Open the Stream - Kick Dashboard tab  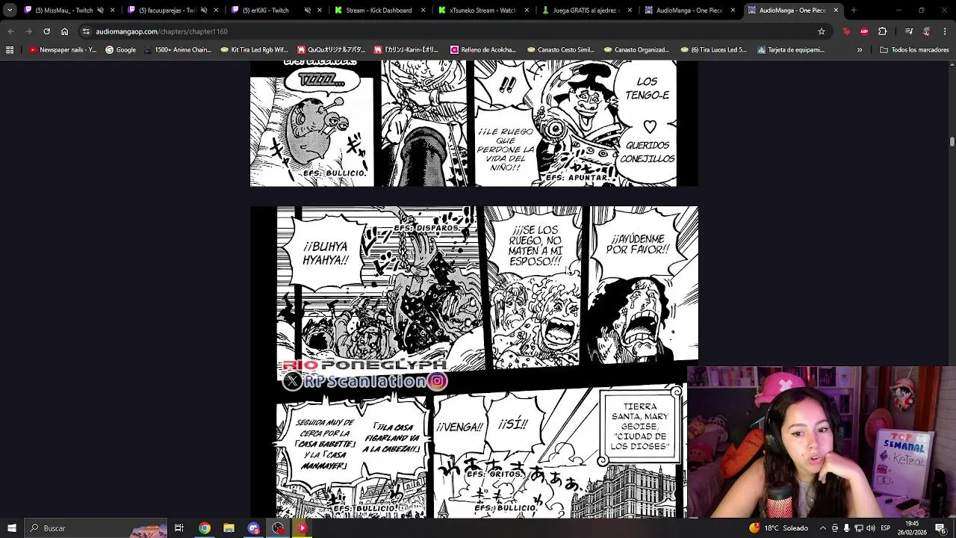point(379,10)
